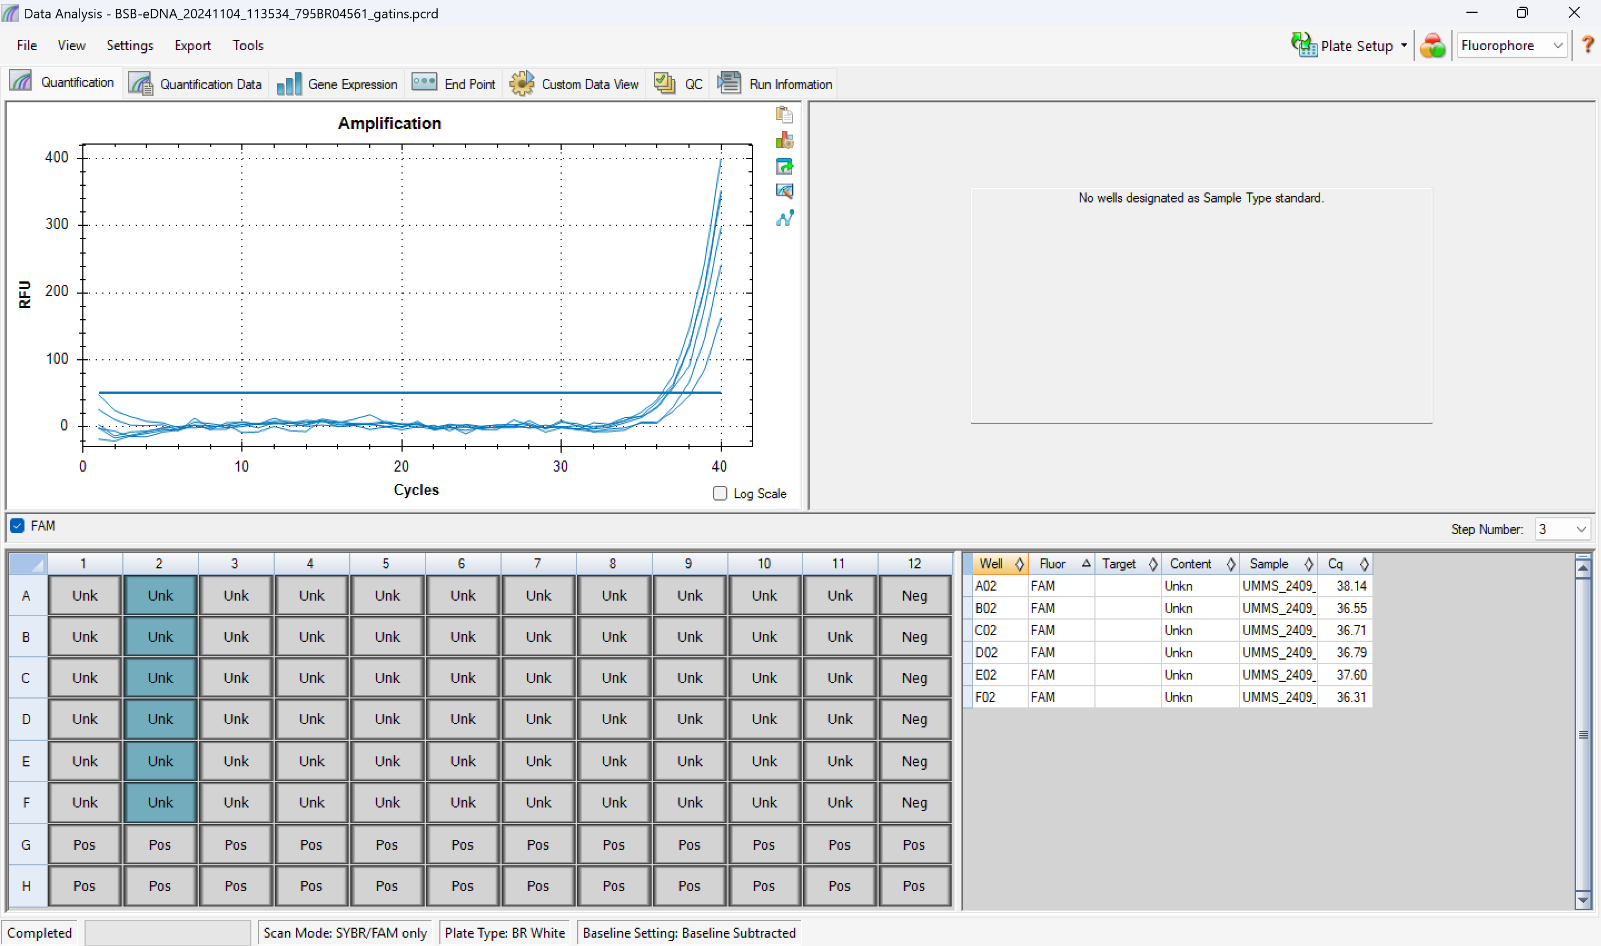Click the Baseline Setting status entry
This screenshot has height=946, width=1601.
click(689, 933)
